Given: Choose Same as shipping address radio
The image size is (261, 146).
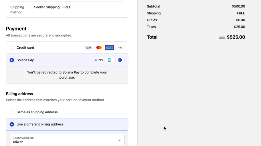Looking at the screenshot, I should tap(12, 112).
